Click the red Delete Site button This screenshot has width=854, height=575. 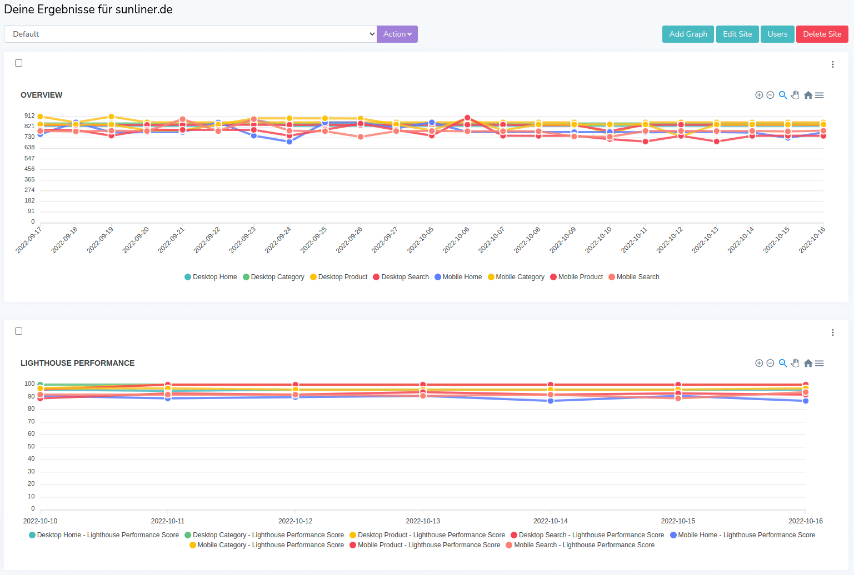click(x=822, y=34)
